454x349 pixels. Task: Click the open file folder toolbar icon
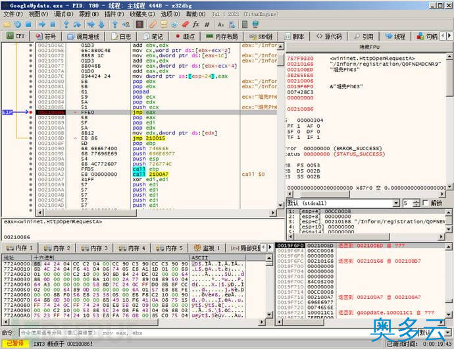(x=7, y=24)
